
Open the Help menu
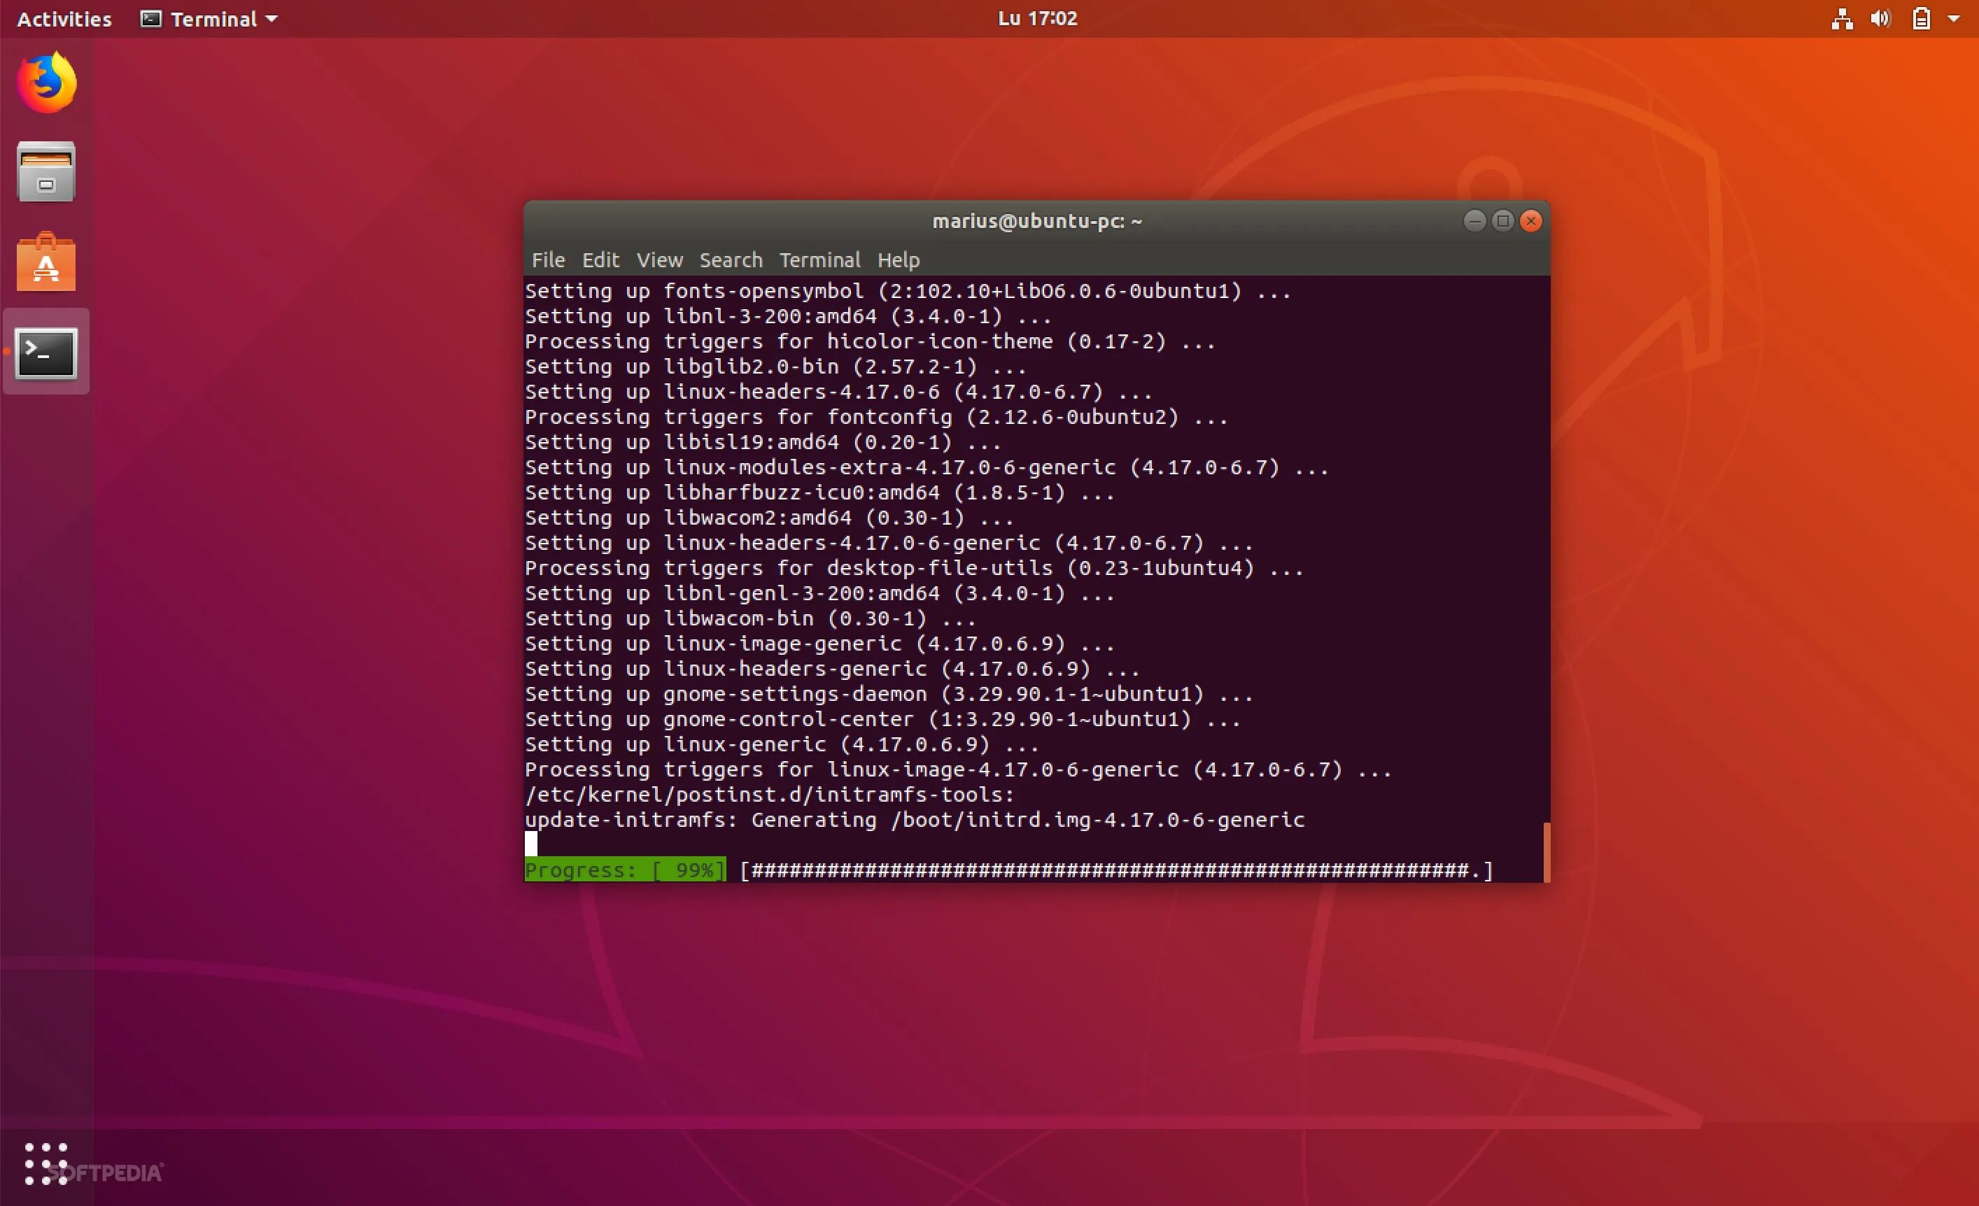pyautogui.click(x=898, y=260)
